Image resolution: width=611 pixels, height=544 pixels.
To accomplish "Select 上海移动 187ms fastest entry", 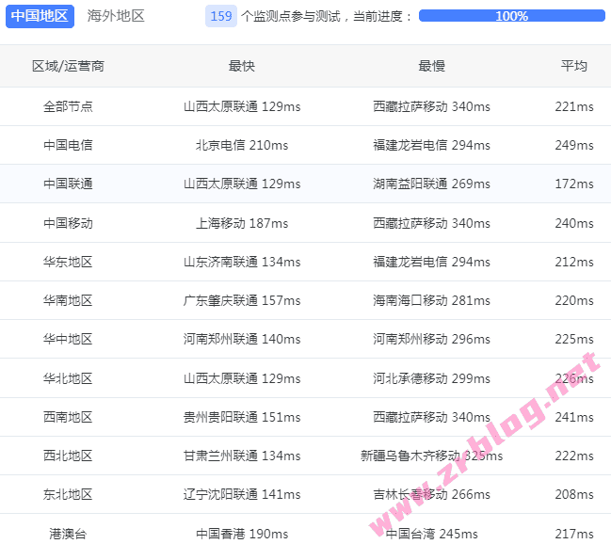I will [x=242, y=223].
